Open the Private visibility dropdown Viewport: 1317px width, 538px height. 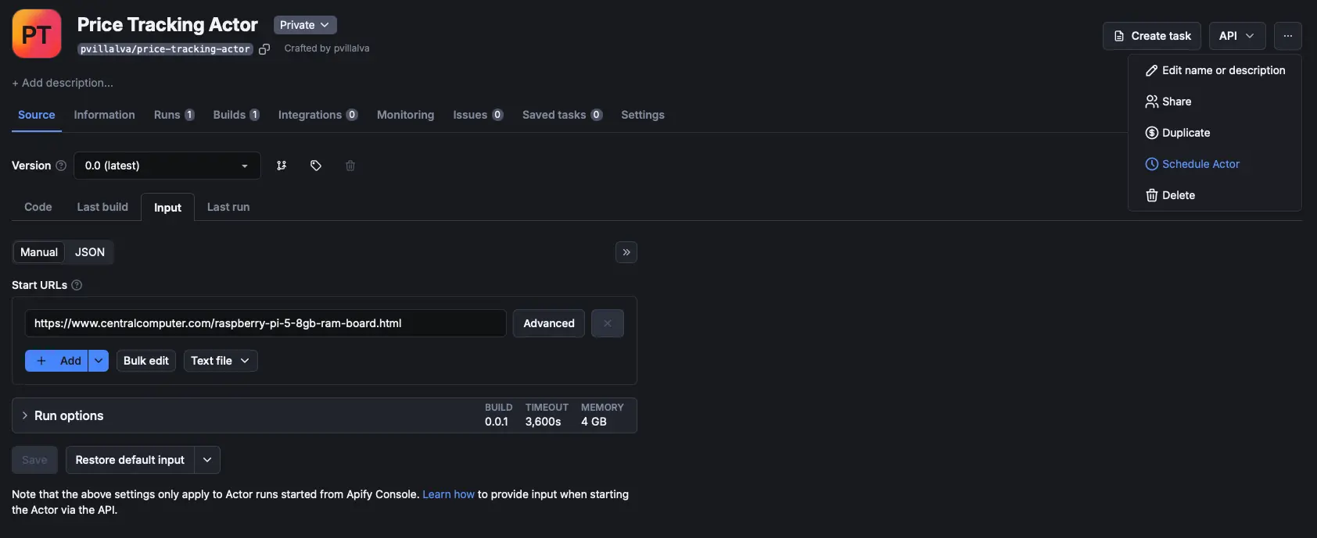point(305,25)
